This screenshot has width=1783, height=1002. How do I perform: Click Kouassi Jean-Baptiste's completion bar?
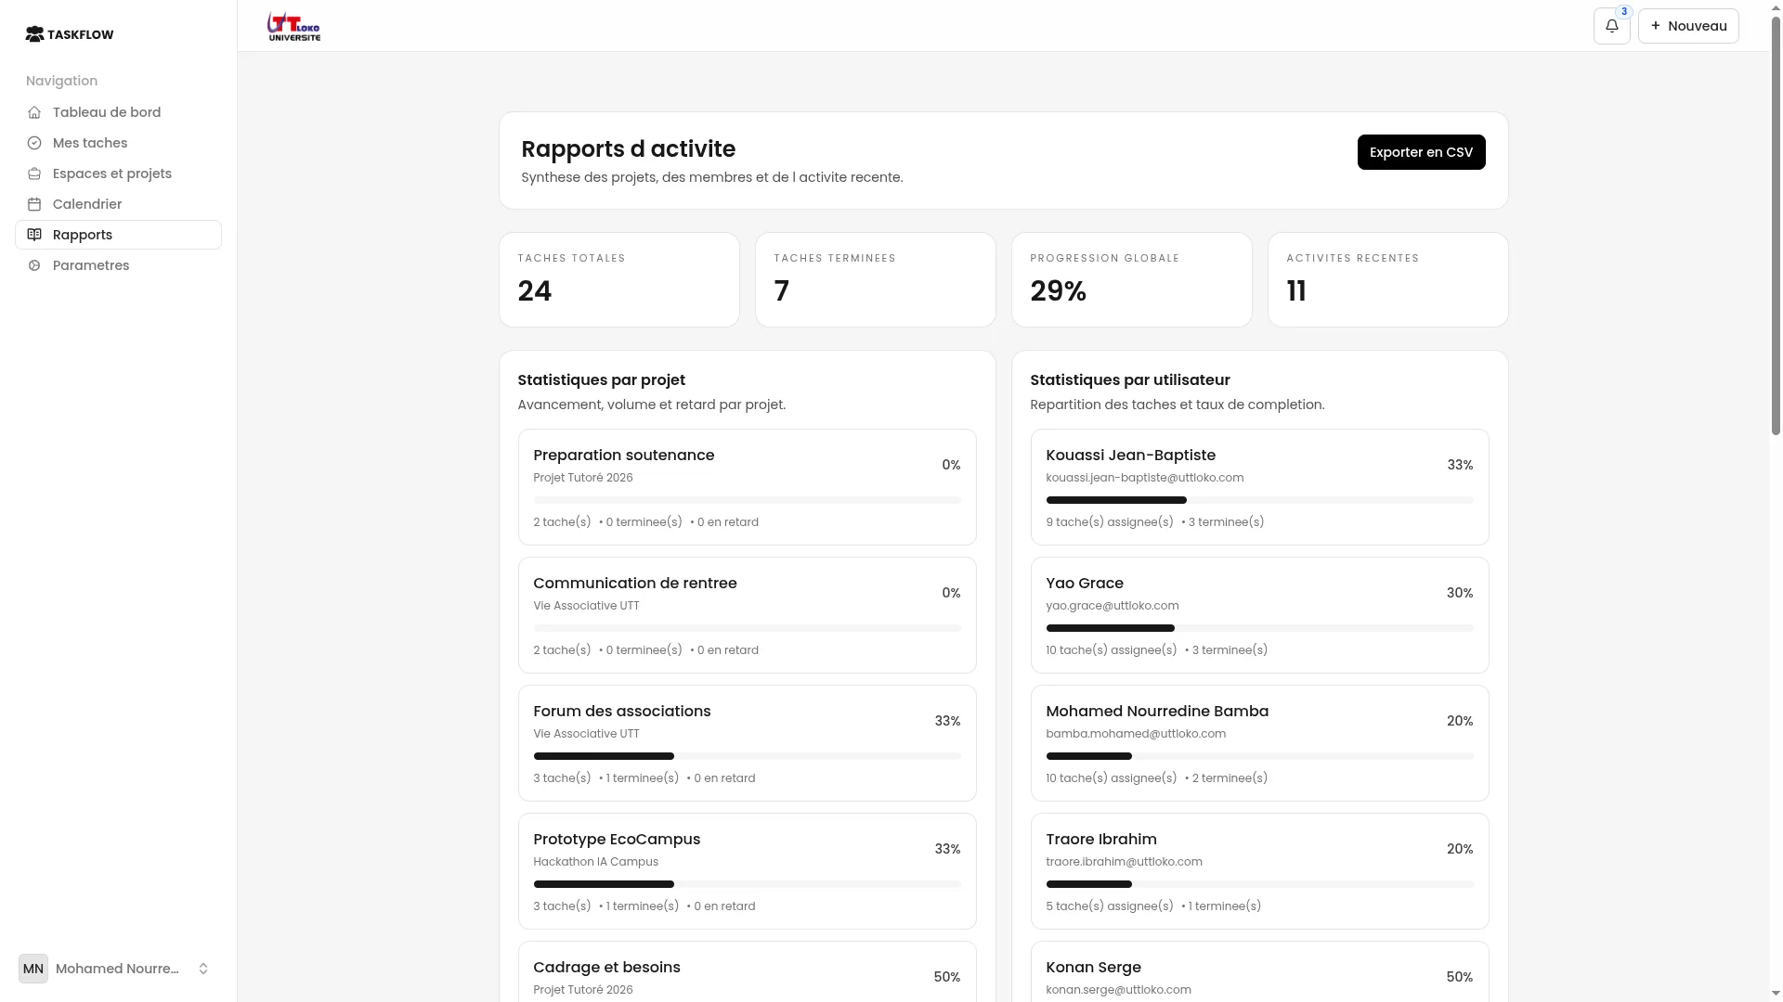[x=1259, y=500]
